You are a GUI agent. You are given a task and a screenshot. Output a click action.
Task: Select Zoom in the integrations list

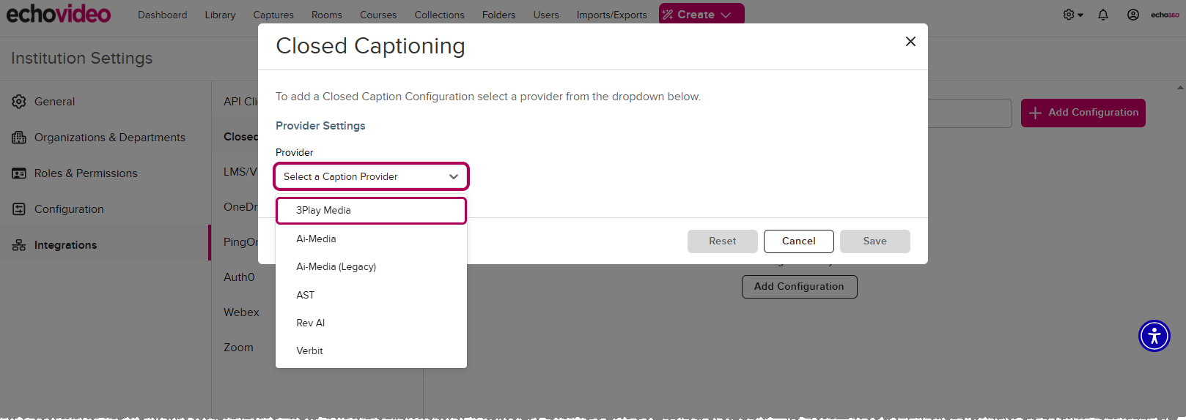(238, 348)
